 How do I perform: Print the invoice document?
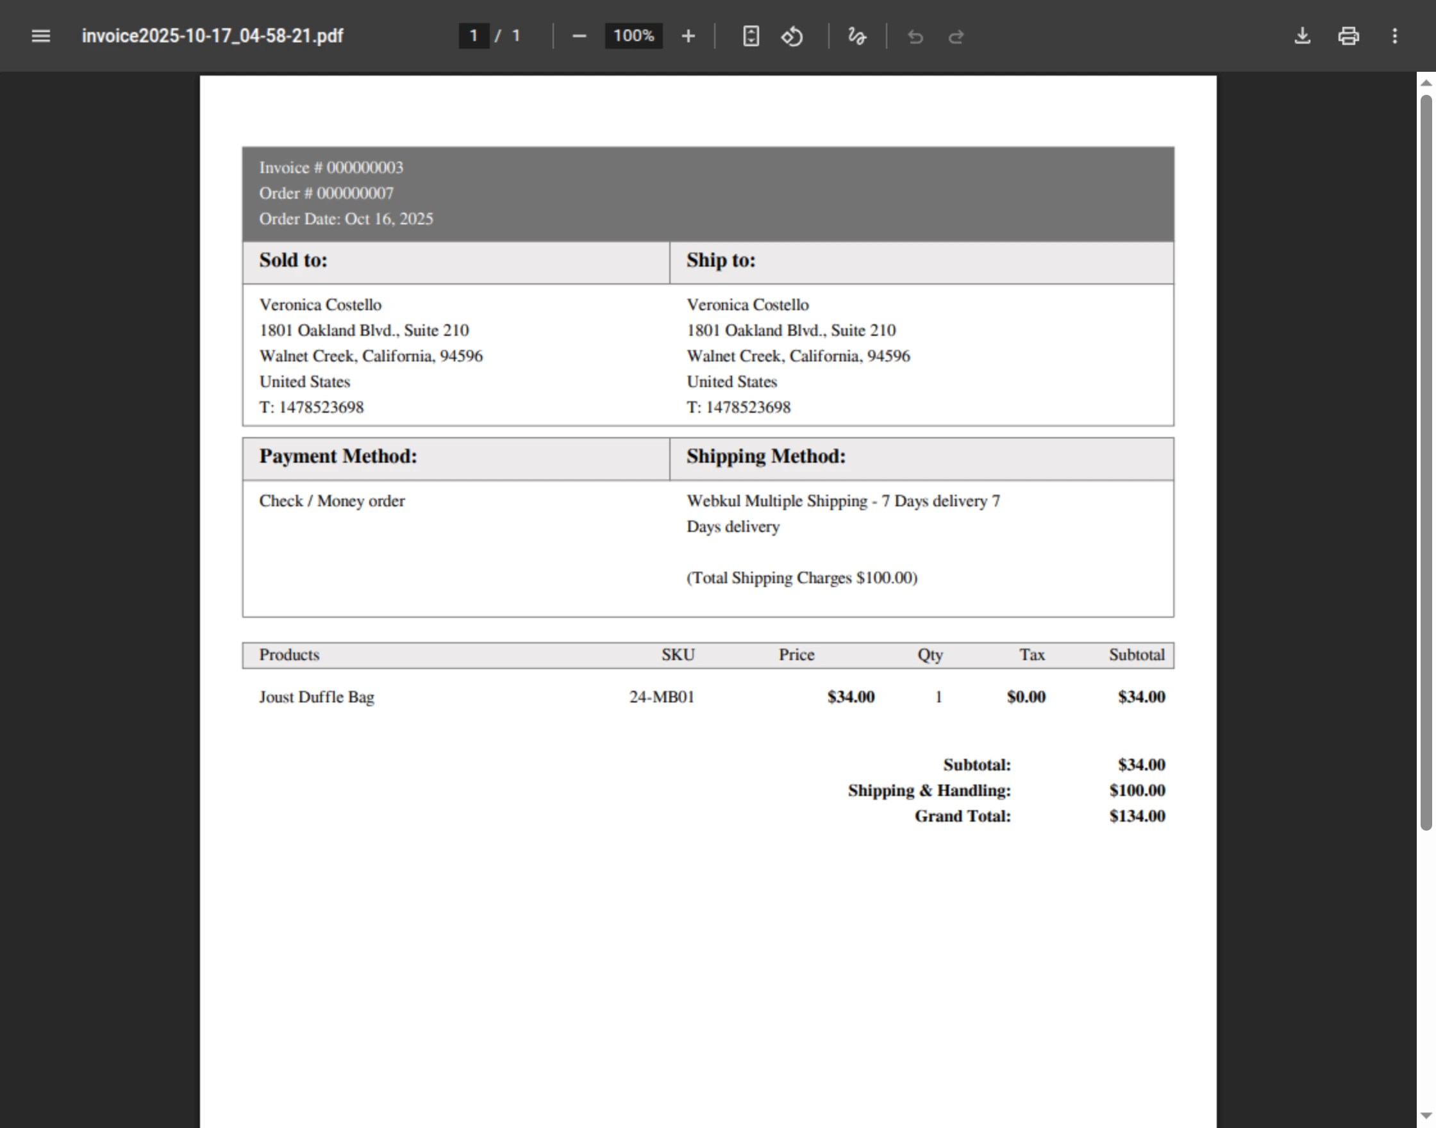click(1348, 36)
